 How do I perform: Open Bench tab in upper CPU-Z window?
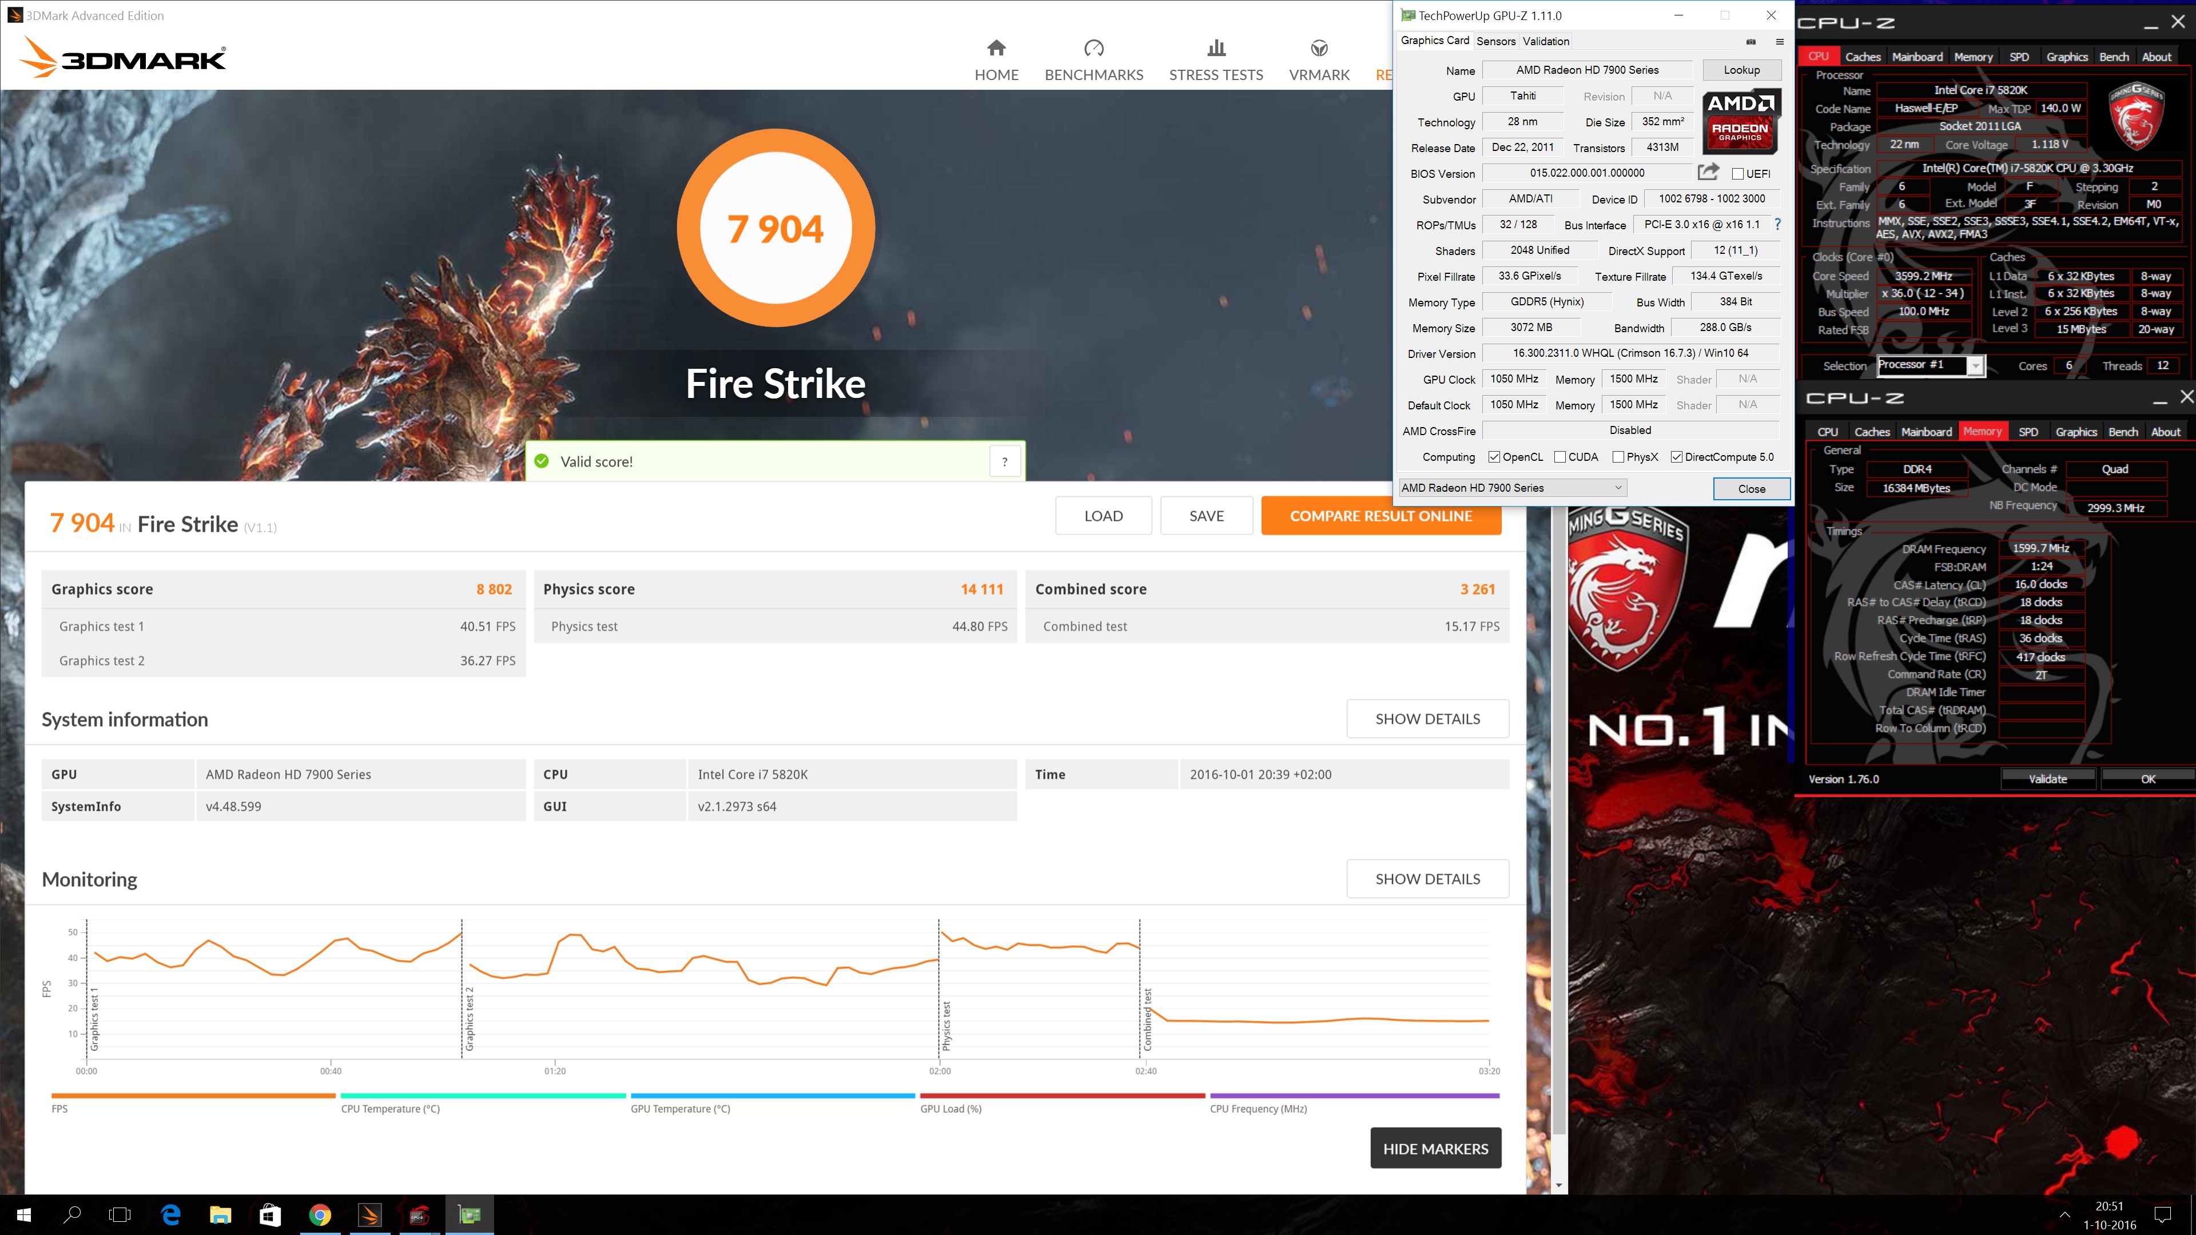[x=2113, y=56]
